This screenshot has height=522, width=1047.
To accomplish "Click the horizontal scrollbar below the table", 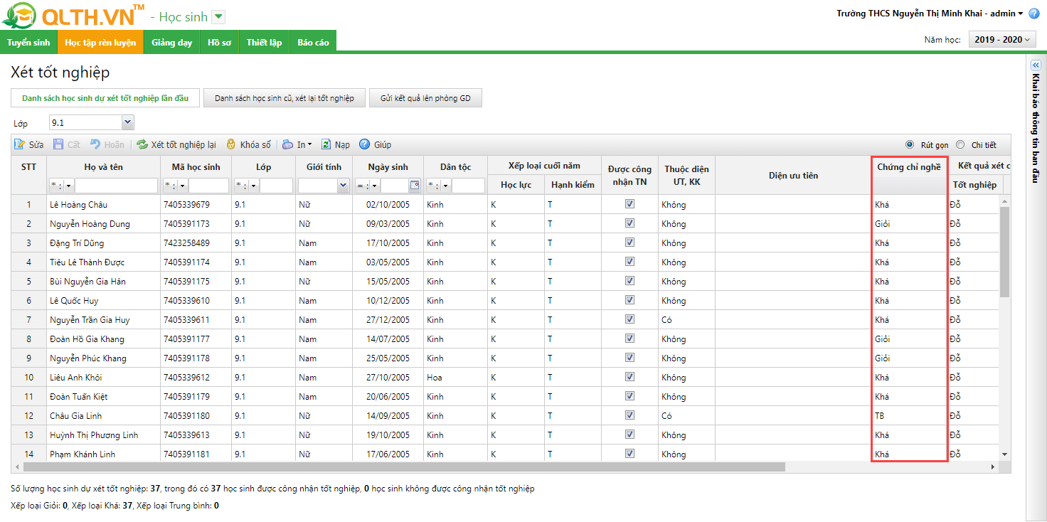I will [404, 467].
